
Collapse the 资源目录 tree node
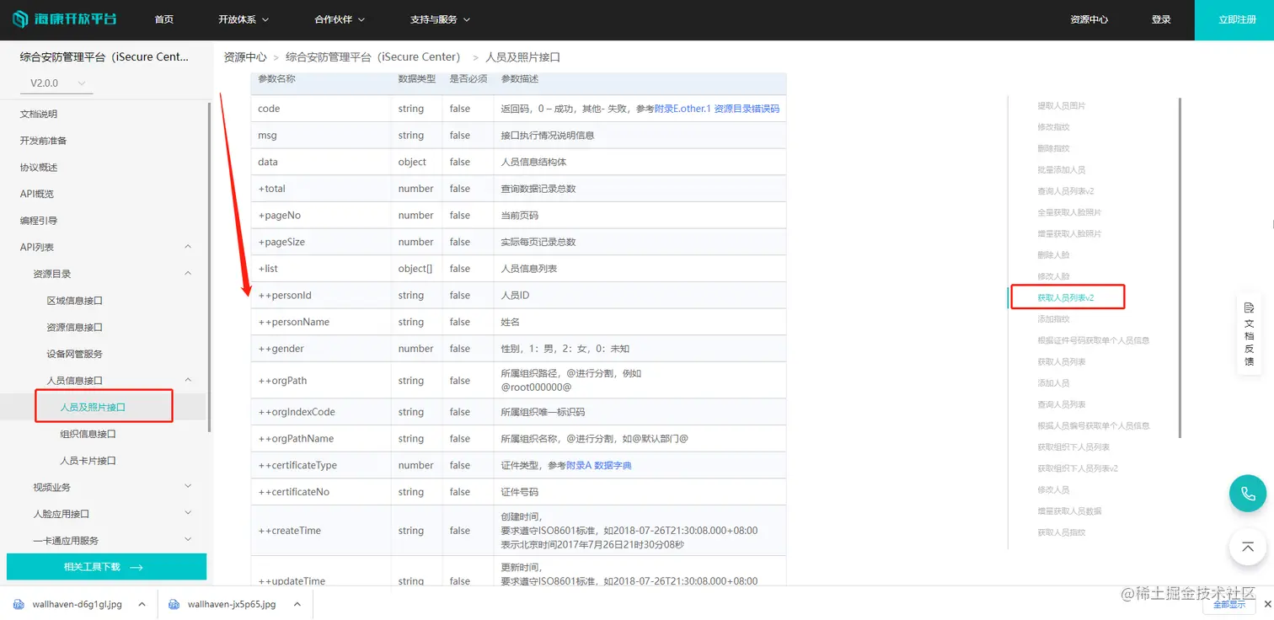(x=188, y=274)
